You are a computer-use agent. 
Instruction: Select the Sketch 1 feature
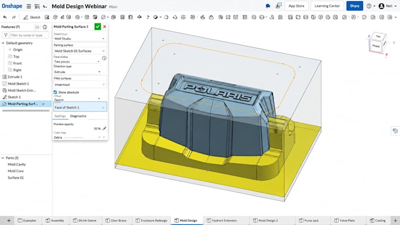coord(14,97)
